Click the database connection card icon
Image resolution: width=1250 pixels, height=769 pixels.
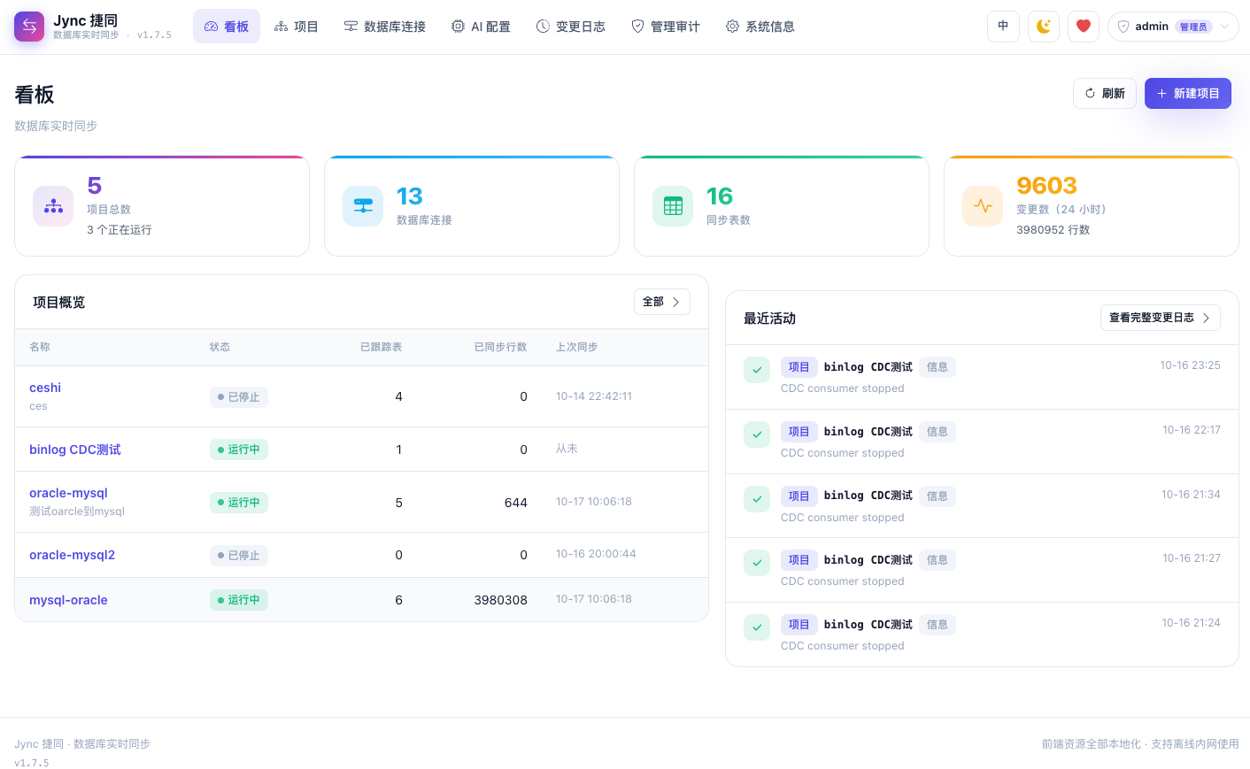click(363, 206)
